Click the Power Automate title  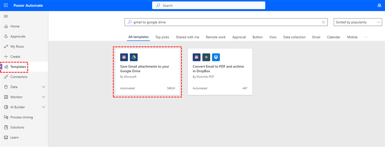coord(28,5)
